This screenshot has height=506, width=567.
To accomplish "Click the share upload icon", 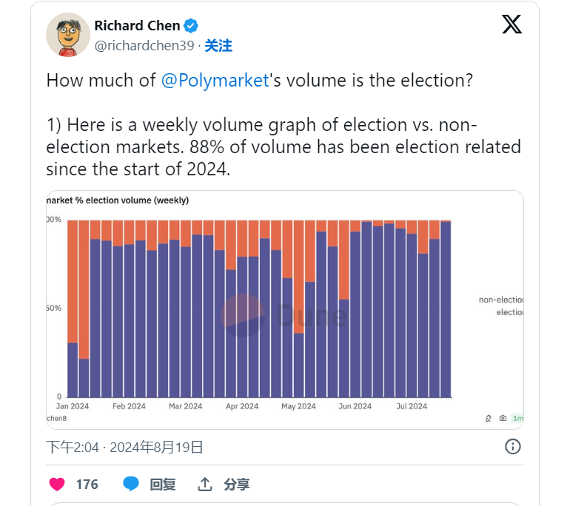I will [x=205, y=485].
